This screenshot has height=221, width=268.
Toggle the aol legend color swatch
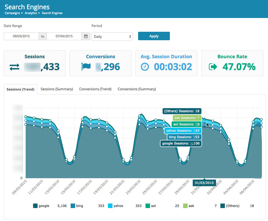point(148,206)
